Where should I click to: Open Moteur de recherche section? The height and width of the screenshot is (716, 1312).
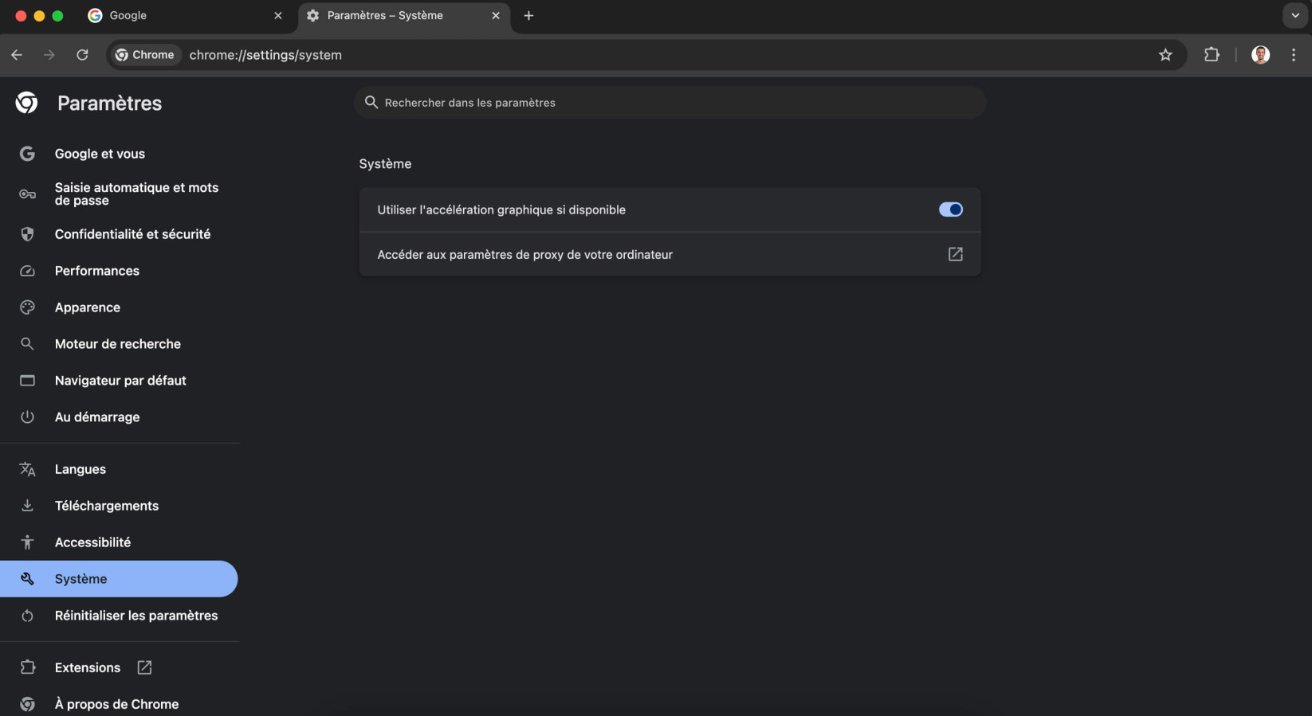119,344
